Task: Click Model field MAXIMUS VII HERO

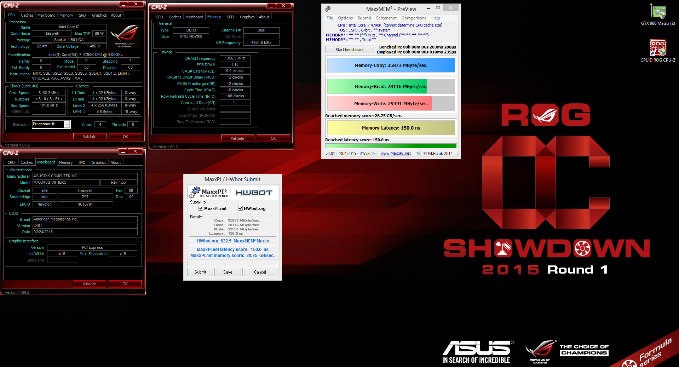Action: pos(66,183)
